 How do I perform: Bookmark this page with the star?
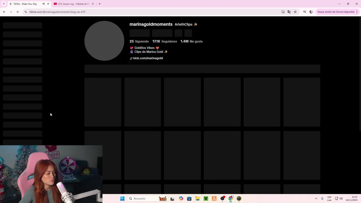tap(295, 12)
